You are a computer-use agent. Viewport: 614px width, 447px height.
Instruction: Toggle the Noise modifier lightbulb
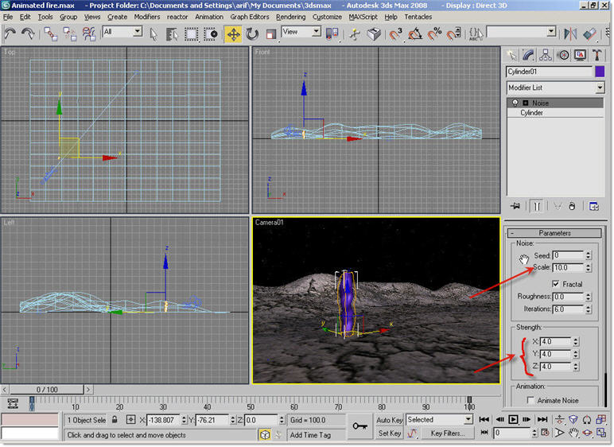point(515,103)
